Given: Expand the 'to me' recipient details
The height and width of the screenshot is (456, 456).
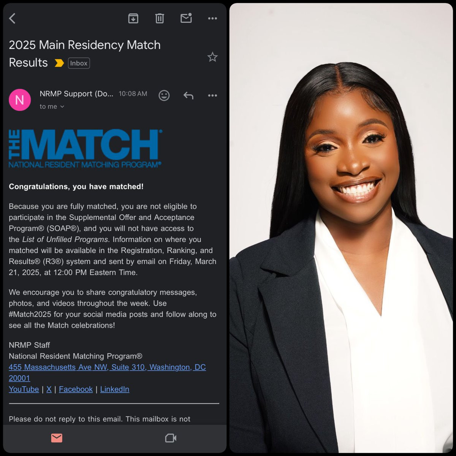Looking at the screenshot, I should (x=52, y=107).
